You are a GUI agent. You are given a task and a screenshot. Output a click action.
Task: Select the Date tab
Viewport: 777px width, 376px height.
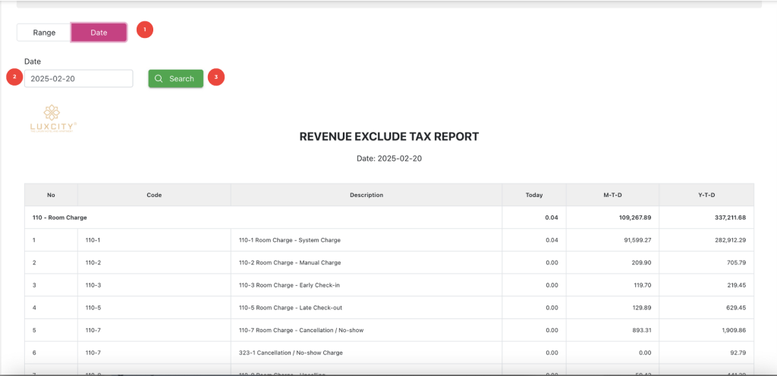click(99, 33)
